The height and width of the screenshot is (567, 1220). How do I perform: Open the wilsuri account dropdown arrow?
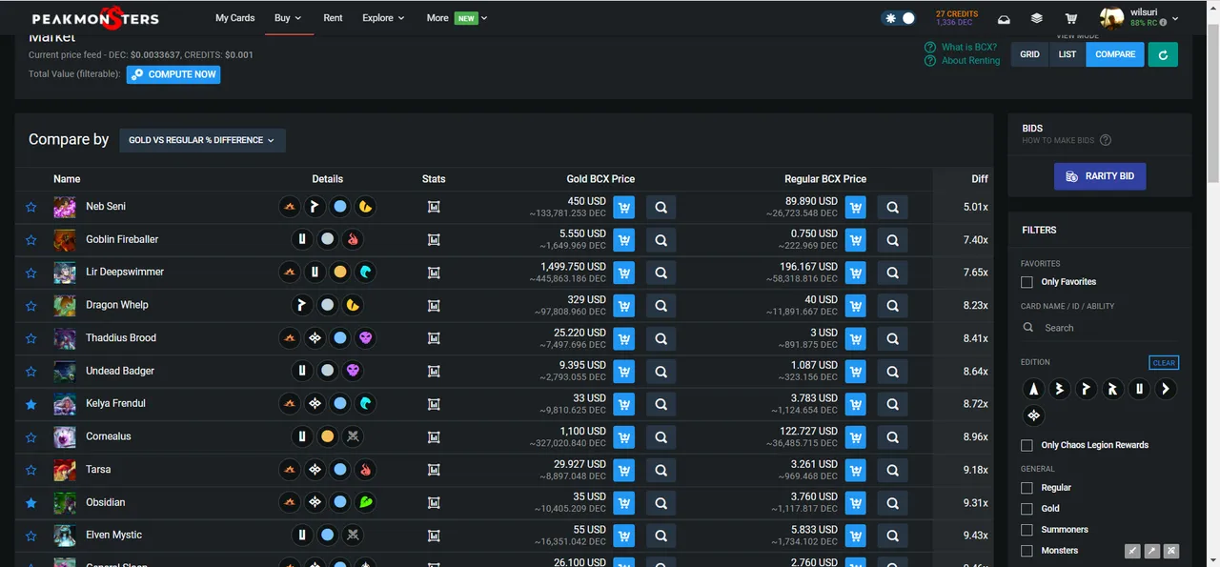1175,18
